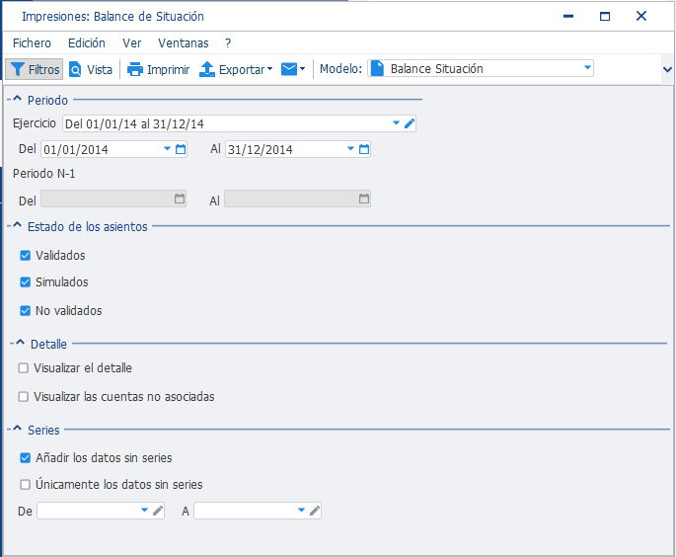Click the Filtros funnel icon
This screenshot has width=676, height=557.
[x=17, y=69]
